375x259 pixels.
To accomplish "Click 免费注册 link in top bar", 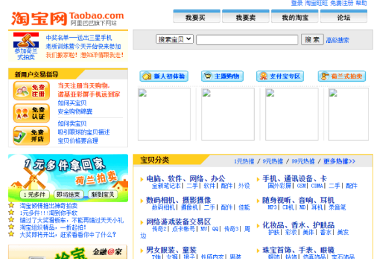I will [341, 3].
